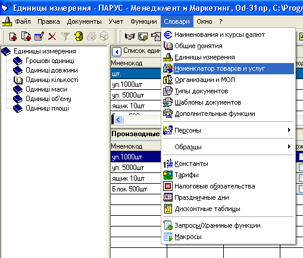Click the hand-with-document toolbar icon
Screen dimensions: 303x258
coord(156,36)
